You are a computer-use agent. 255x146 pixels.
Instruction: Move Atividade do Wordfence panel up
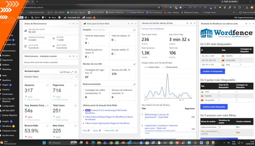click(246, 24)
